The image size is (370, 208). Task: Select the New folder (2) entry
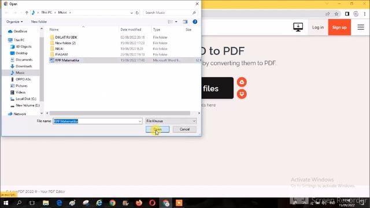65,43
